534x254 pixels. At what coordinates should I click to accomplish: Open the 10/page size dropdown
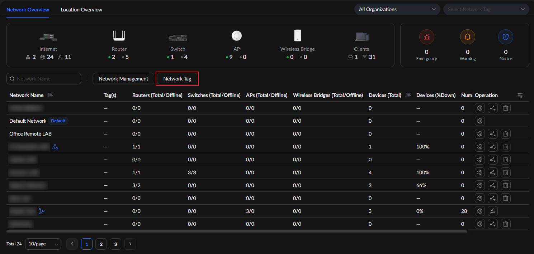(43, 244)
